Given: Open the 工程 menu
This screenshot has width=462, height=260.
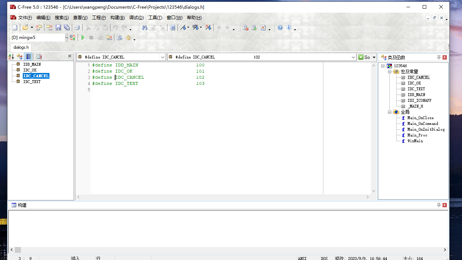Looking at the screenshot, I should pos(99,17).
